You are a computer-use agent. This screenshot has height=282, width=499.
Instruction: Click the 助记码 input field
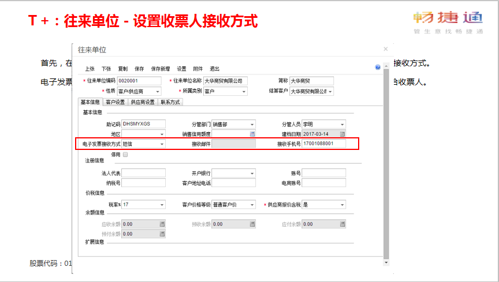click(144, 124)
